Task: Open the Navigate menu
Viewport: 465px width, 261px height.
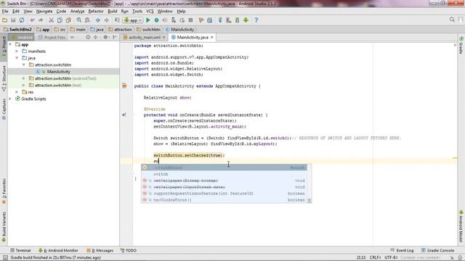Action: click(x=44, y=12)
